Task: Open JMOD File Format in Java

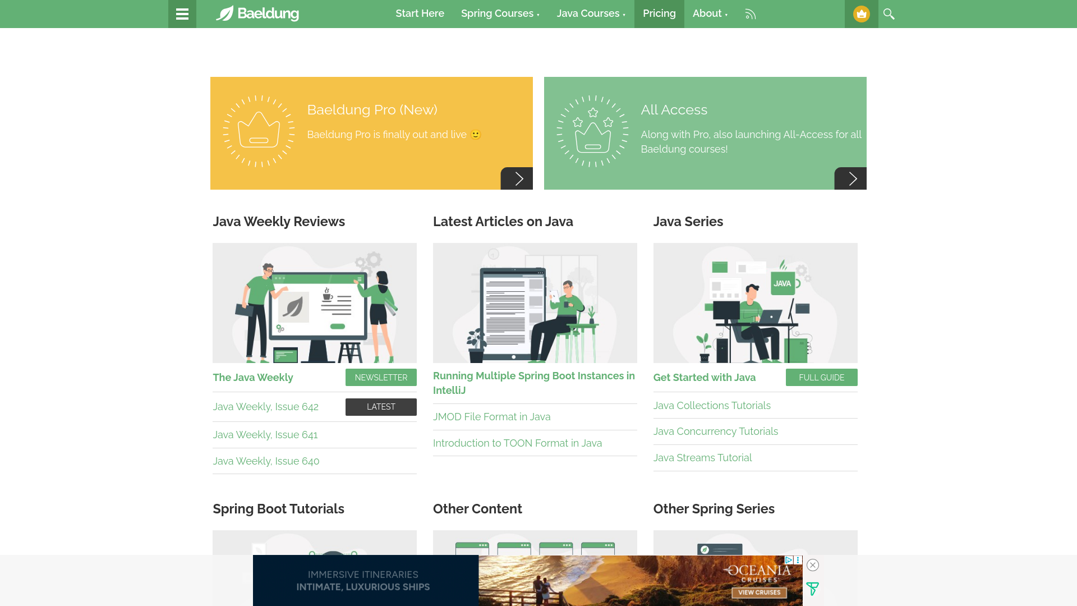Action: coord(491,417)
